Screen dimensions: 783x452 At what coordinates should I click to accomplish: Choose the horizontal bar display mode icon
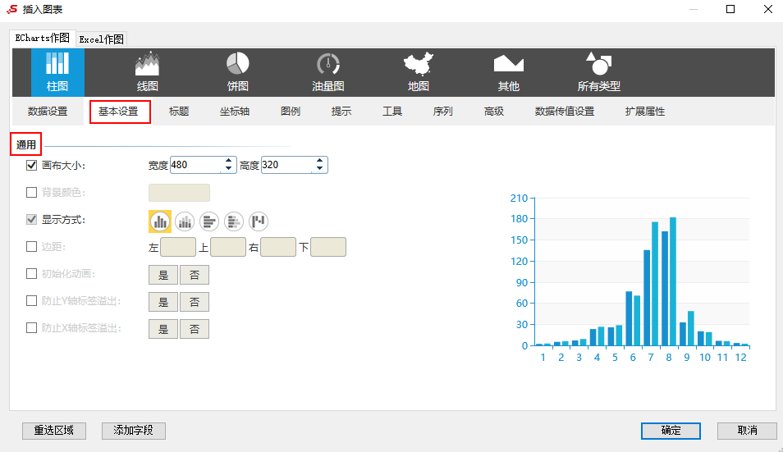(x=209, y=221)
